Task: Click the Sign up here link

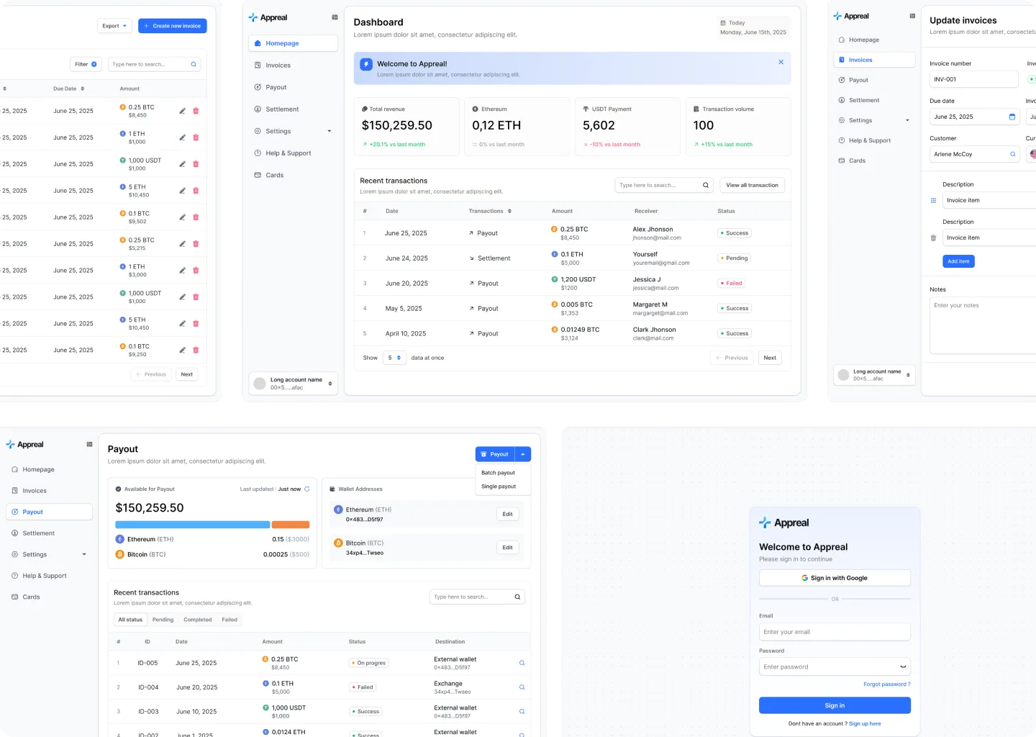Action: [865, 724]
